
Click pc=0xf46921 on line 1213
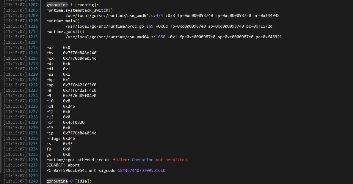click(269, 37)
